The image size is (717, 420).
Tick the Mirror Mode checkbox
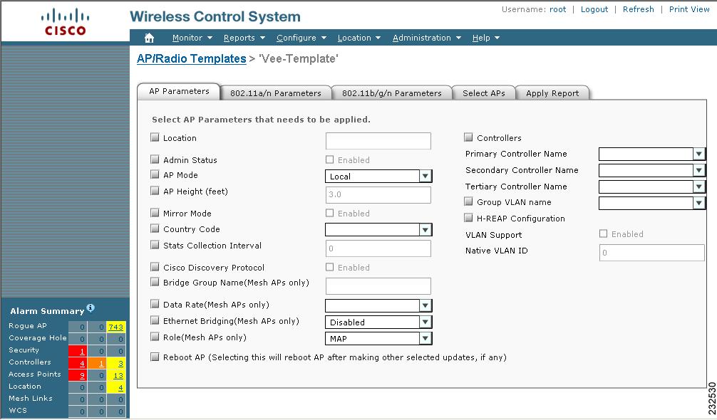click(x=155, y=212)
